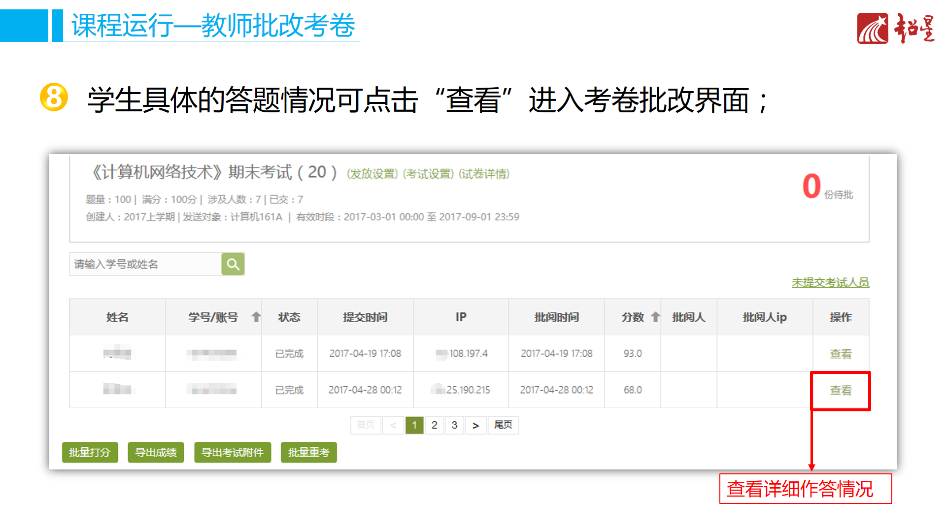Viewport: 946px width, 532px height.
Task: Click 批量重考 button
Action: [x=308, y=452]
